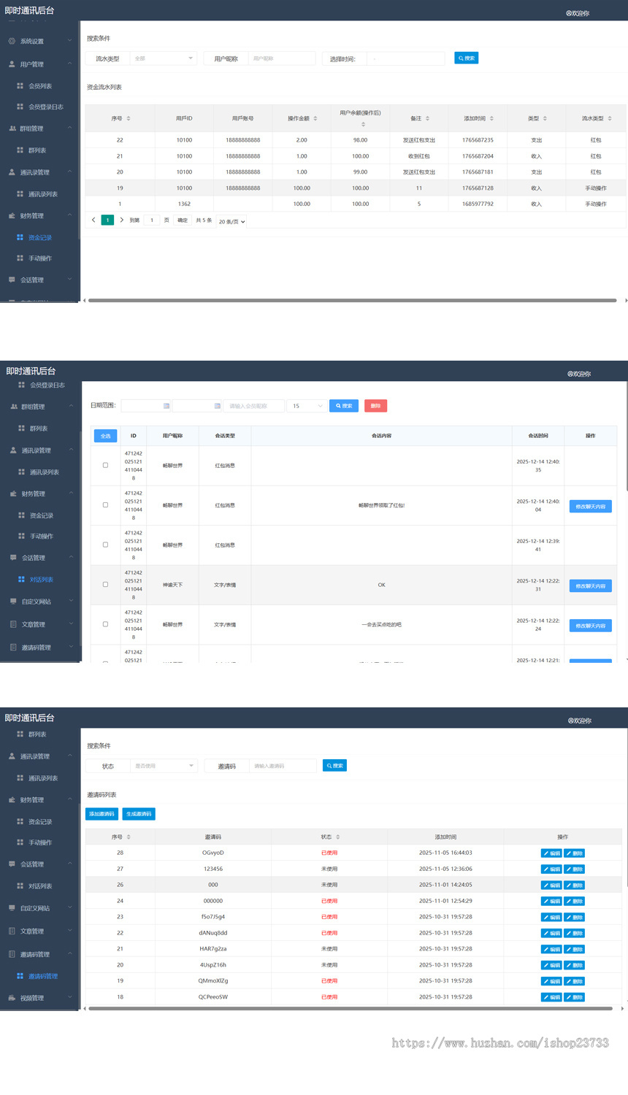
Task: Click the 确定 pagination confirm button
Action: [x=183, y=220]
